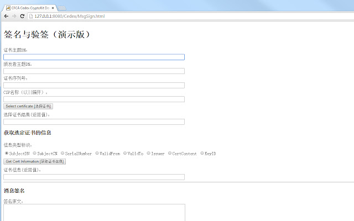Image resolution: width=354 pixels, height=221 pixels.
Task: Focus the 颁发者主题DN input field
Action: [94, 71]
